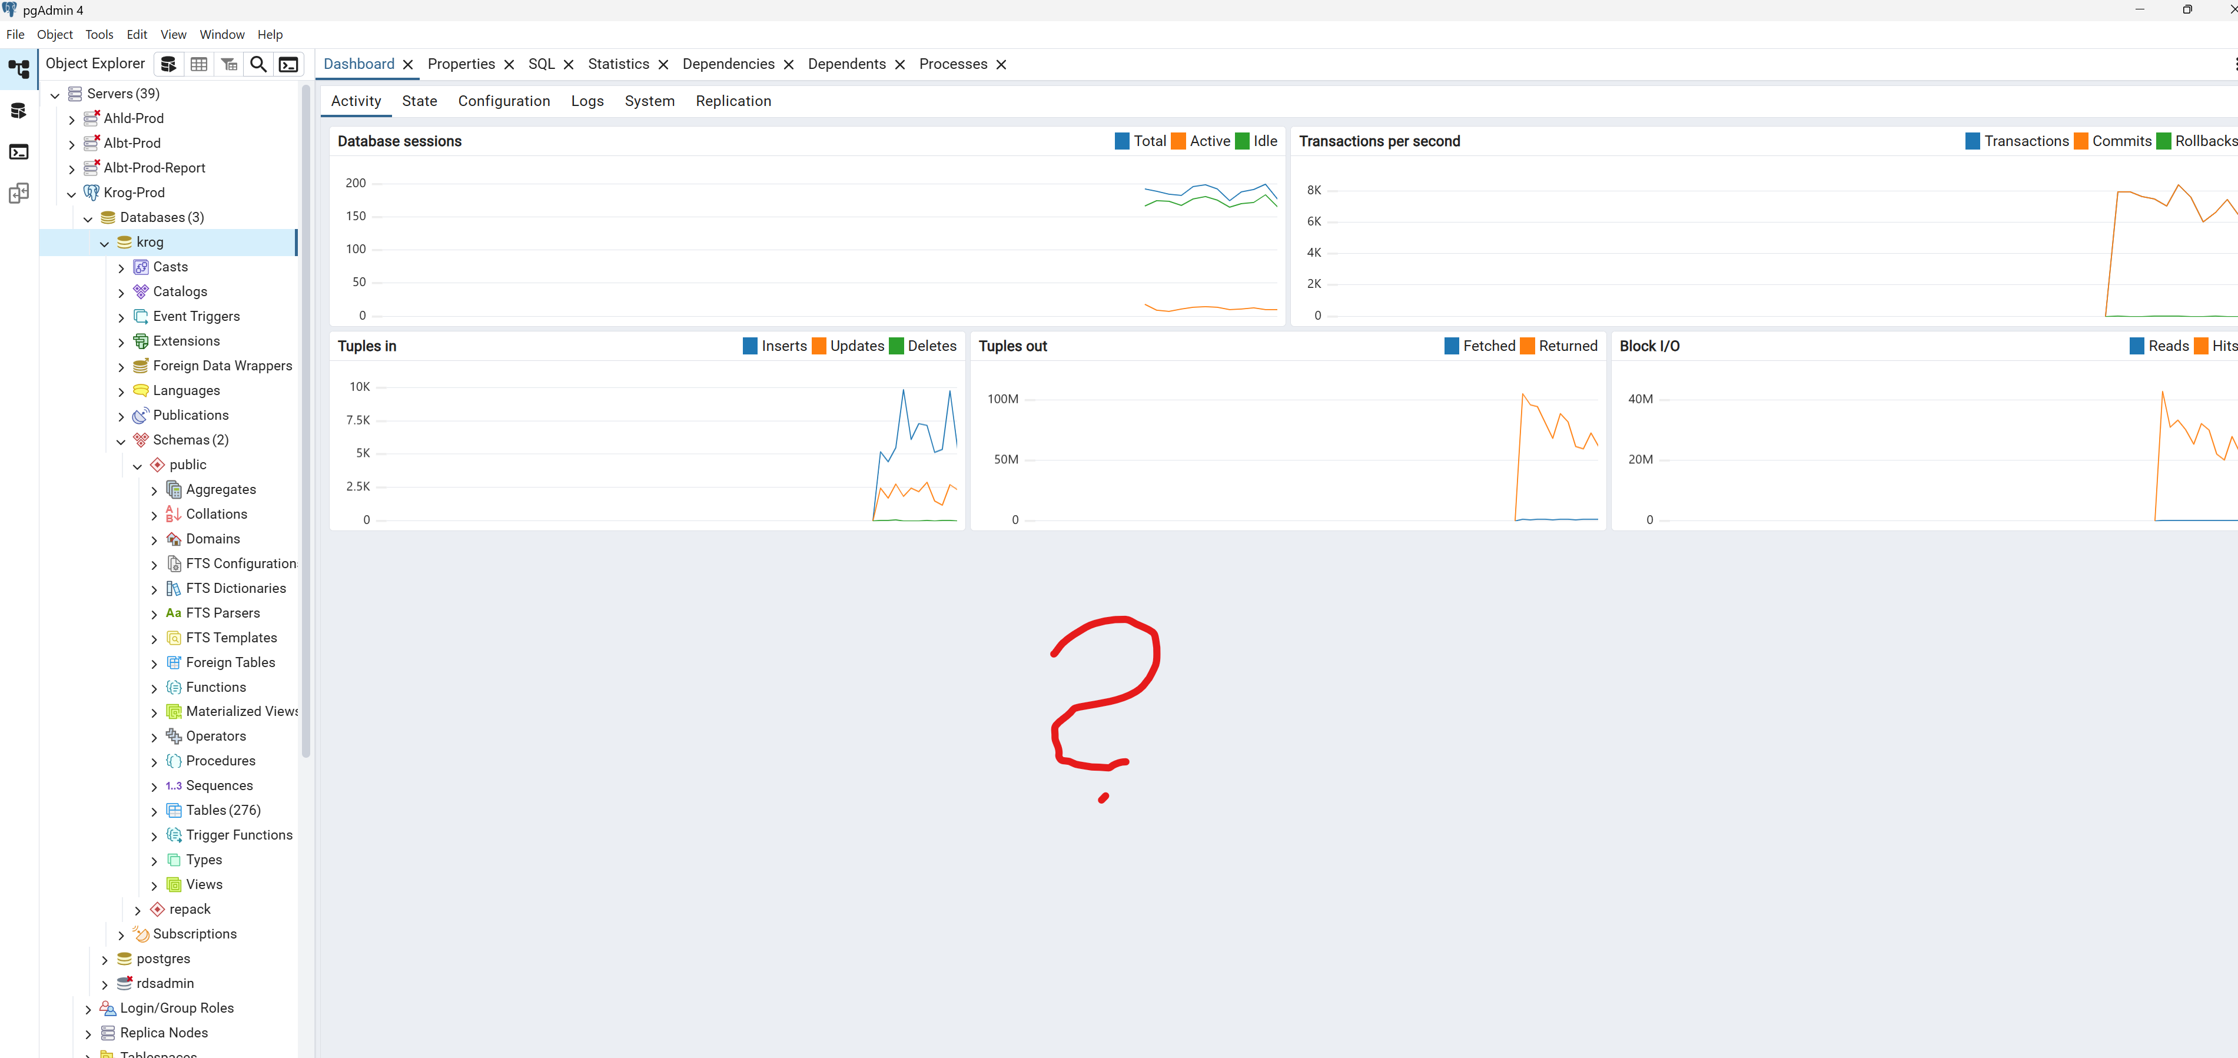Open Search Objects magnifier icon

click(258, 64)
